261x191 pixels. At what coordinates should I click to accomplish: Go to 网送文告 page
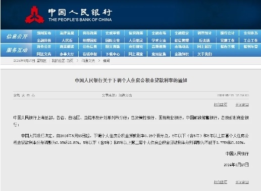click(x=44, y=54)
